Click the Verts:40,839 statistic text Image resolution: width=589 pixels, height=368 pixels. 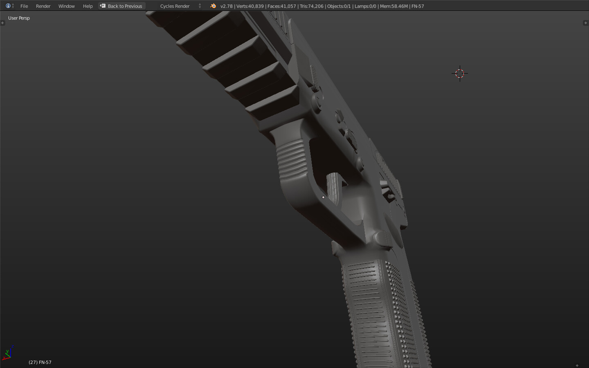(250, 6)
